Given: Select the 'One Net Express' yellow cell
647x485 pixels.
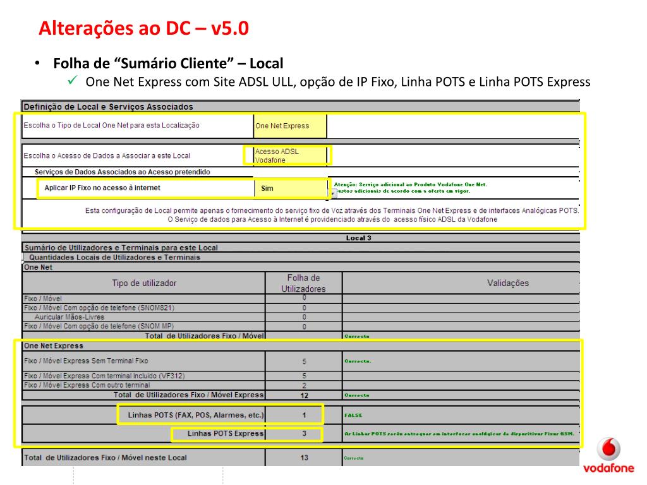Looking at the screenshot, I should click(290, 126).
